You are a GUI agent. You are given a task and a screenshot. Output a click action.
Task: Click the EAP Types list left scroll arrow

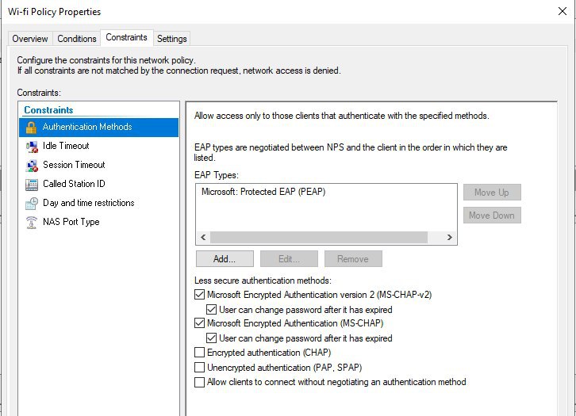[203, 238]
